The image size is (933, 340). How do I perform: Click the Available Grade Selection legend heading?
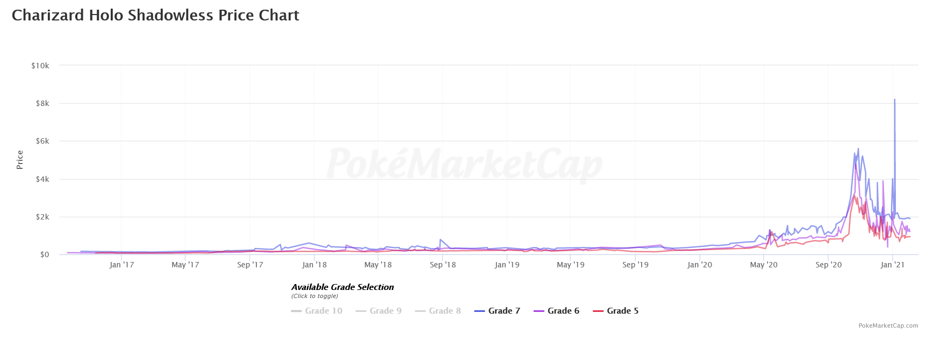point(342,287)
